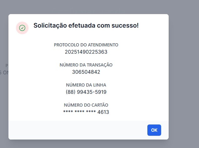Click the word "sucesso!" in the heading

126,25
